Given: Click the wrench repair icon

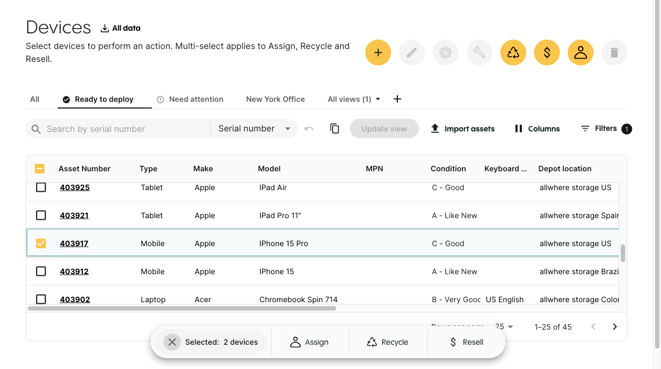Looking at the screenshot, I should [479, 53].
